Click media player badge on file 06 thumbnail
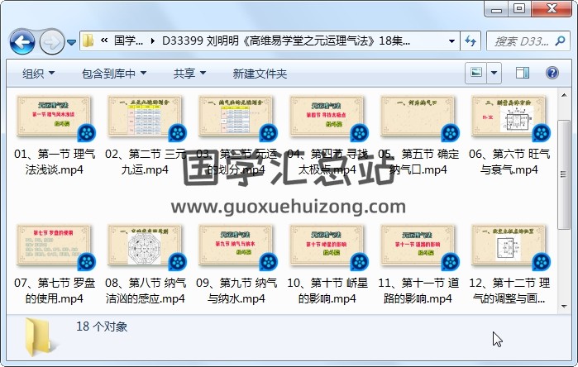This screenshot has height=367, width=578. coord(542,133)
